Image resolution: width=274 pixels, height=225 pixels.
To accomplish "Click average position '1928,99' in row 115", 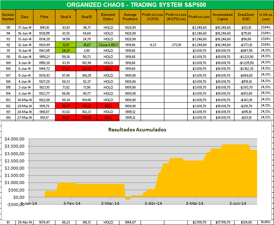I will tap(130, 27).
